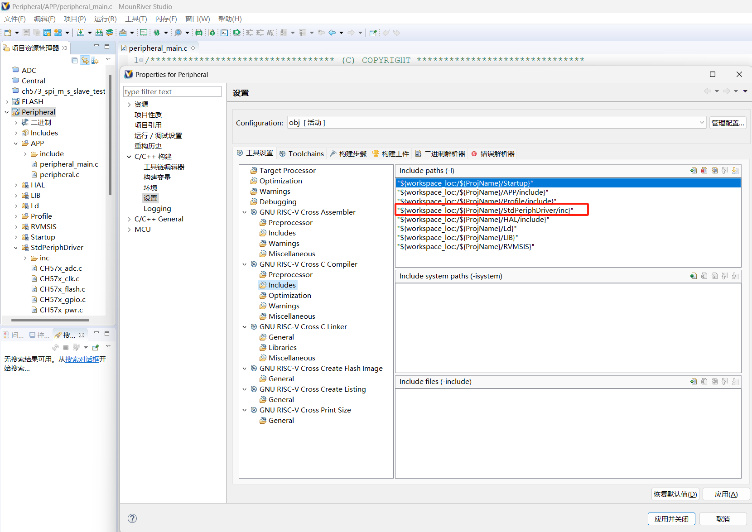Toggle Link with Editor in project explorer
The width and height of the screenshot is (752, 532).
(x=85, y=61)
